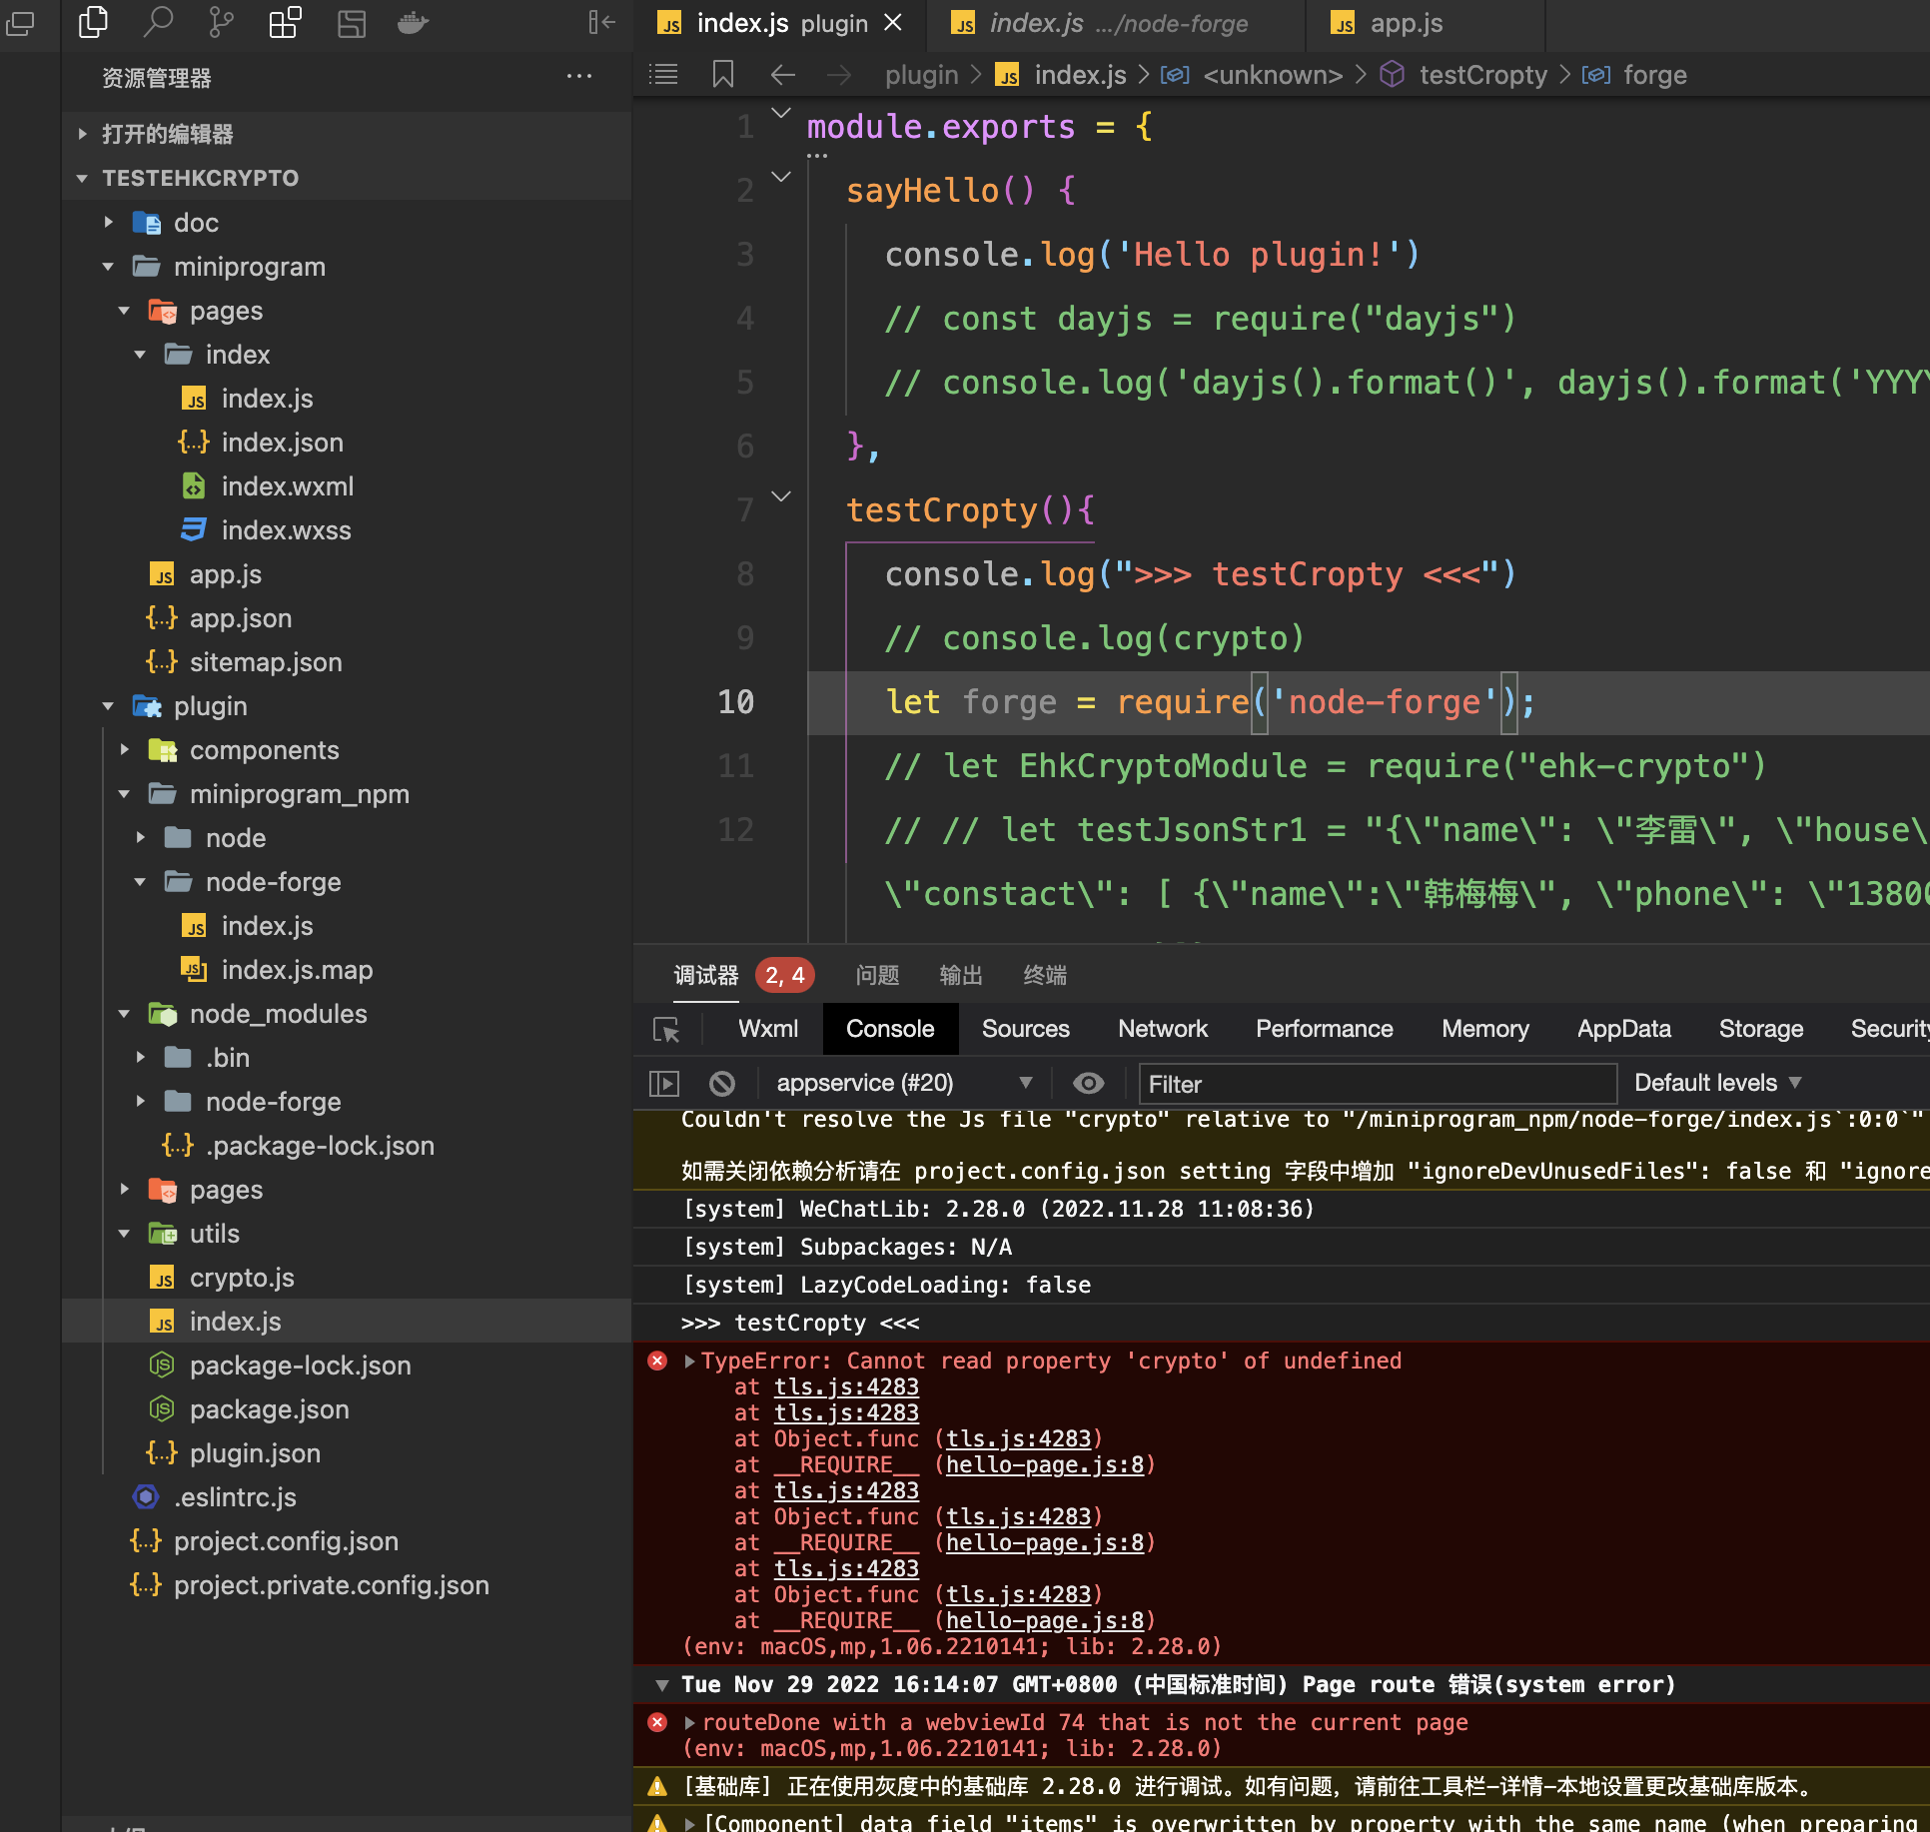1930x1832 pixels.
Task: Click the hello-page.js:8 link in error stack
Action: 1044,1465
